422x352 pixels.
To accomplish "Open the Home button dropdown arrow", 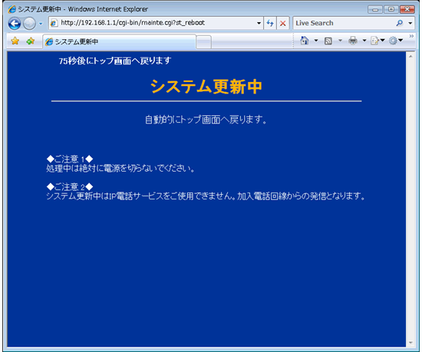I will click(316, 41).
